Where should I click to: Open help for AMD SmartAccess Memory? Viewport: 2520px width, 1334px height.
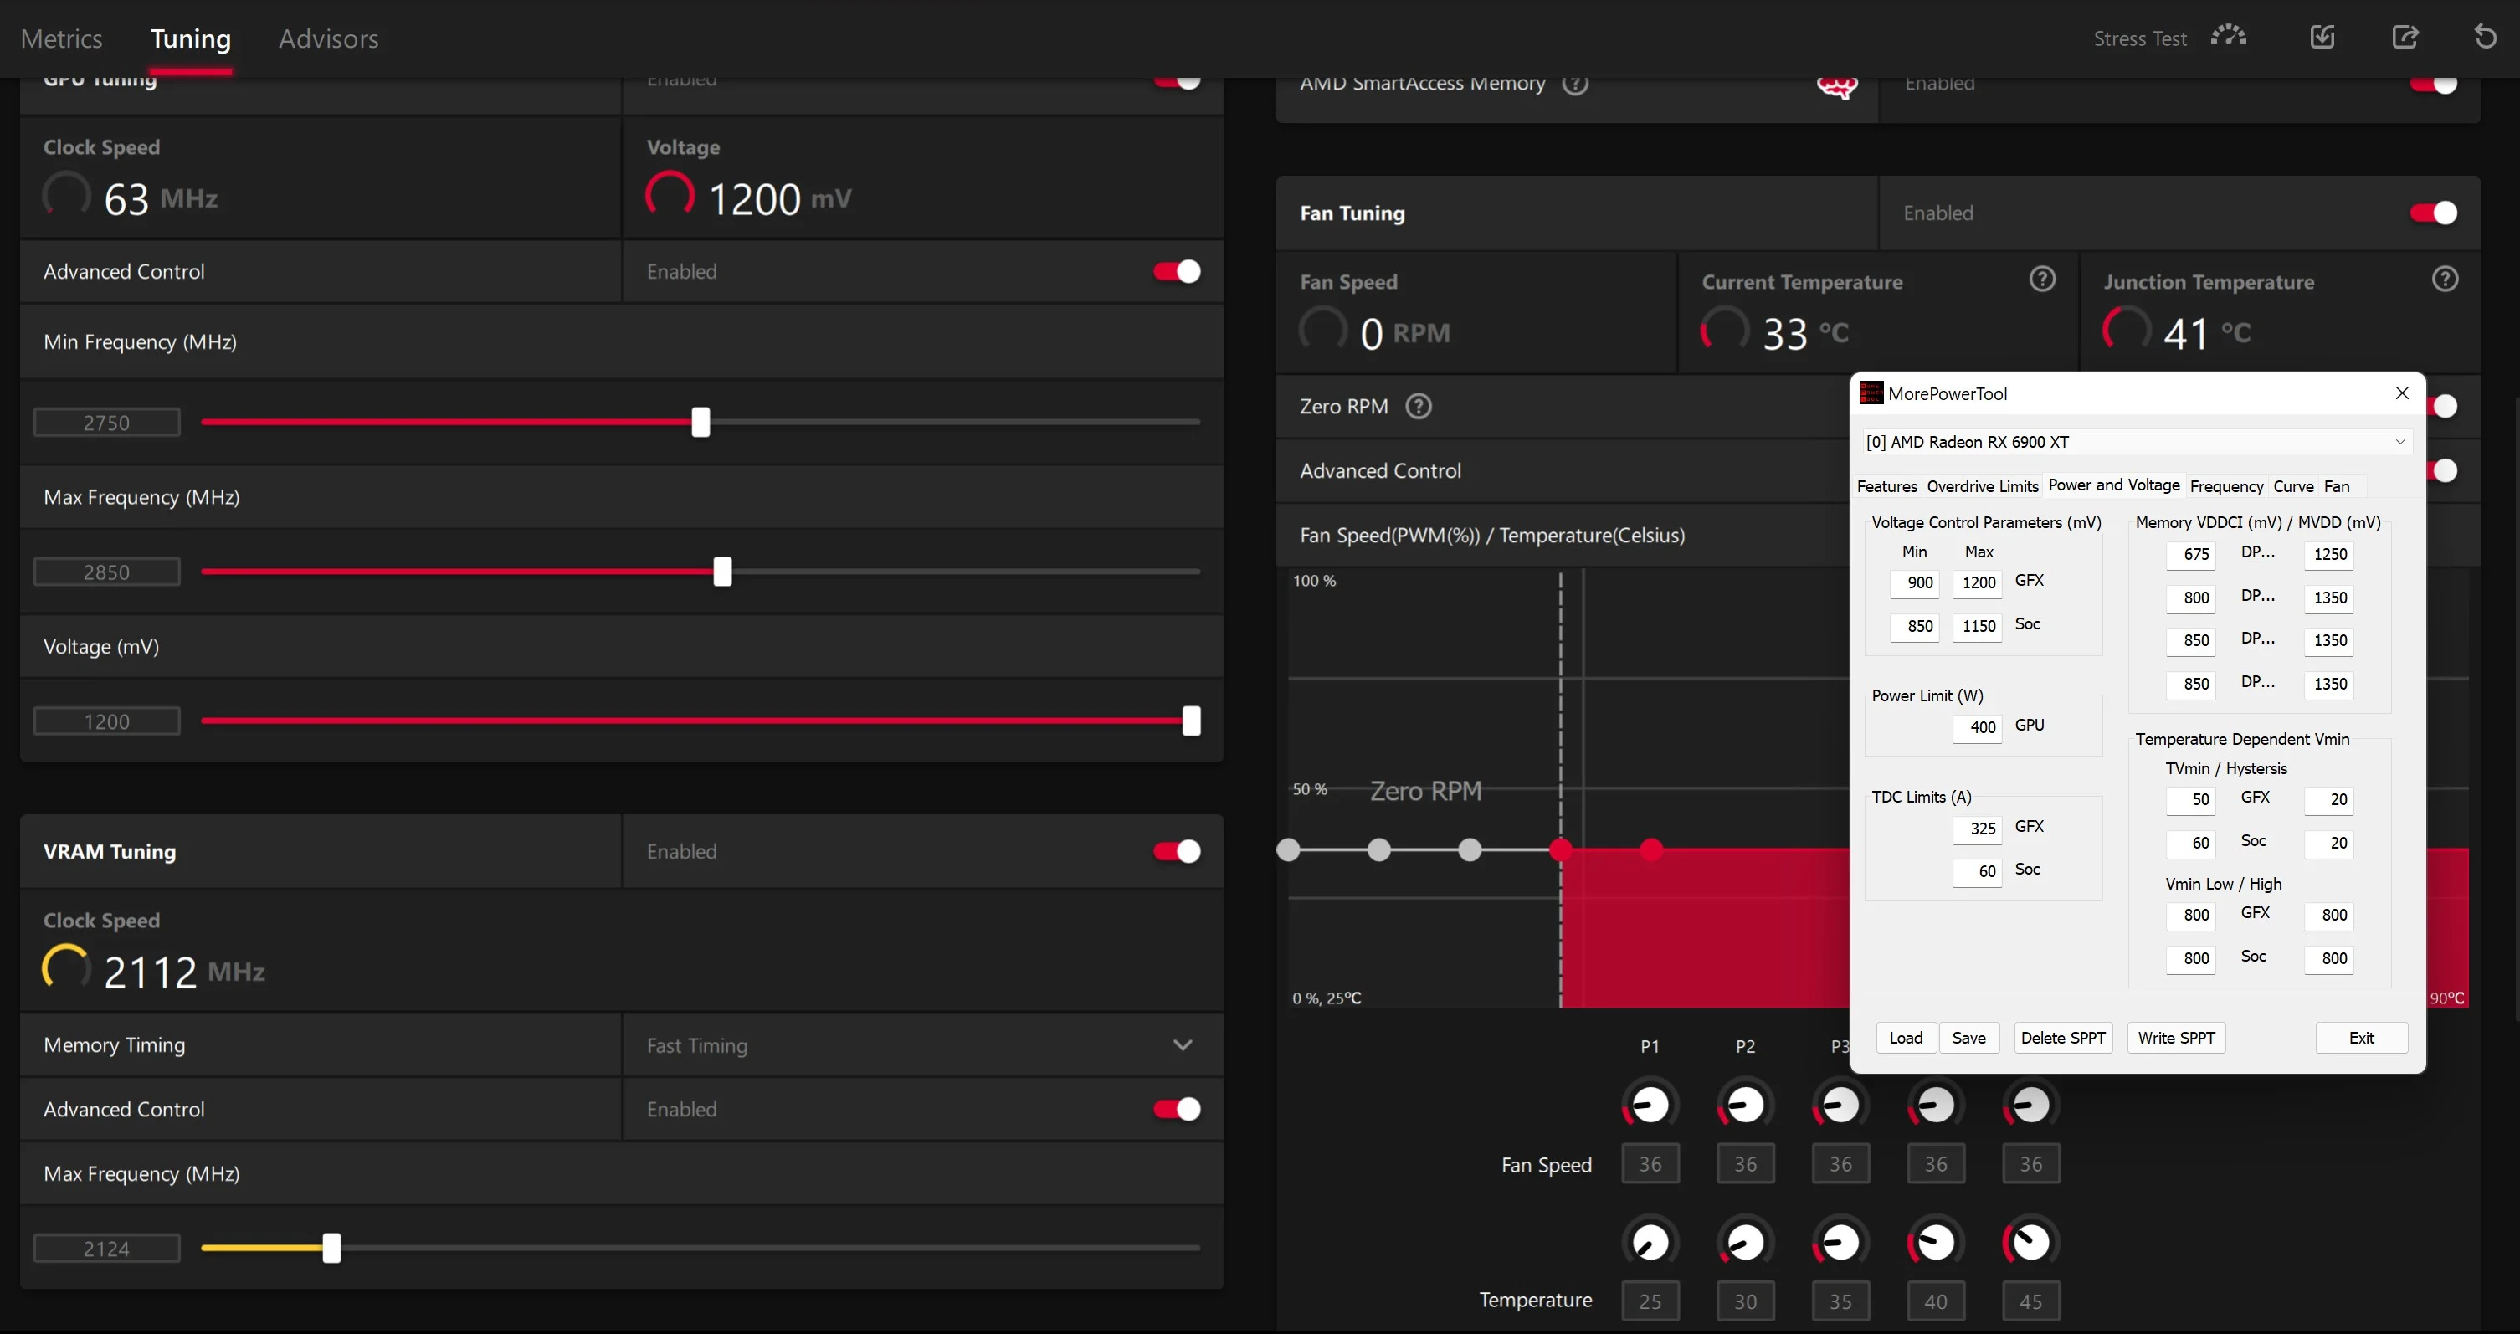coord(1575,83)
